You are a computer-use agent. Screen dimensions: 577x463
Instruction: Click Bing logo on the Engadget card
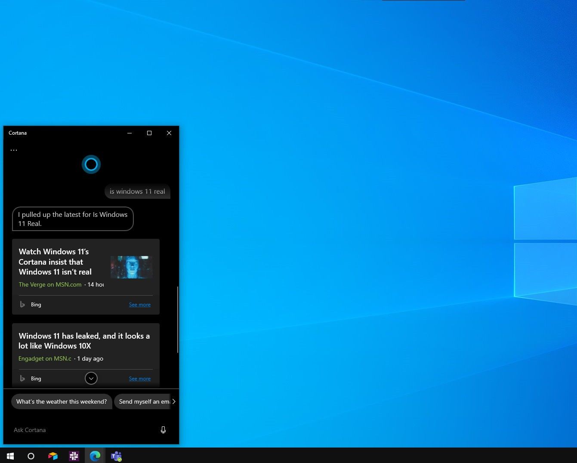22,379
